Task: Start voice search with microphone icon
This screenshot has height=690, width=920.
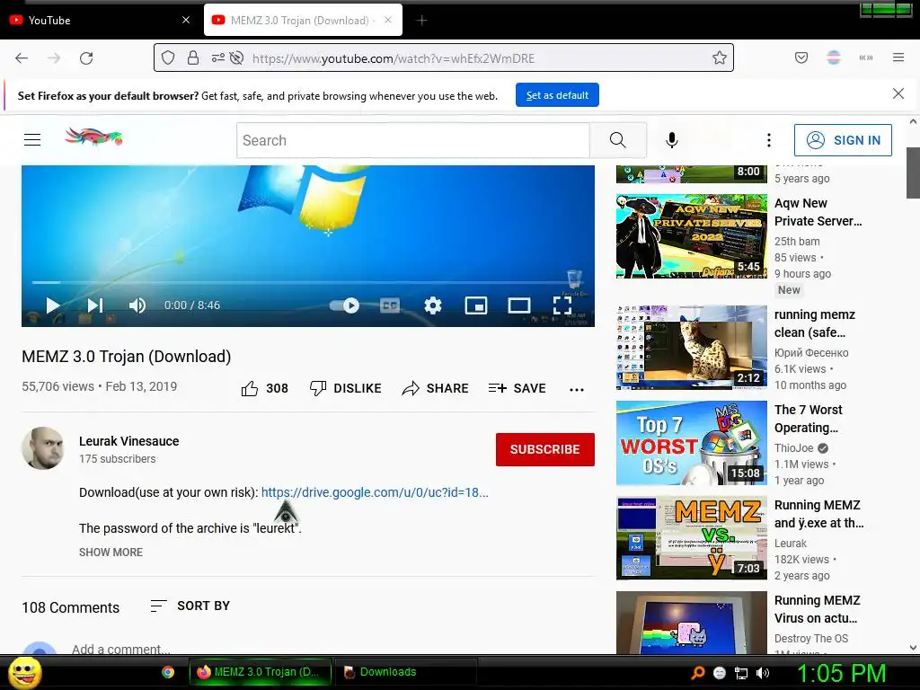Action: tap(672, 139)
